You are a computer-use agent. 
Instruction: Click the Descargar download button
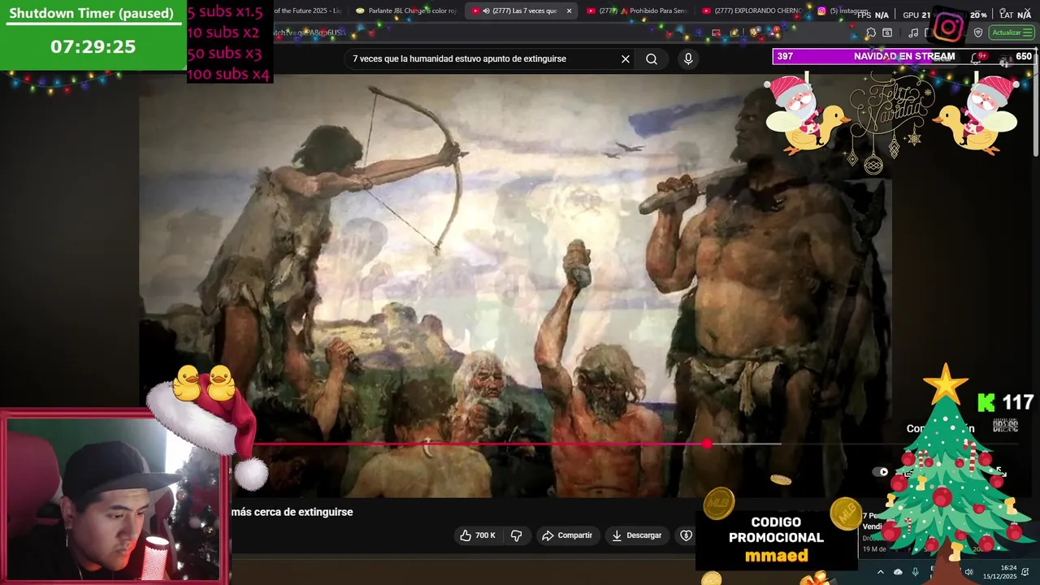636,535
